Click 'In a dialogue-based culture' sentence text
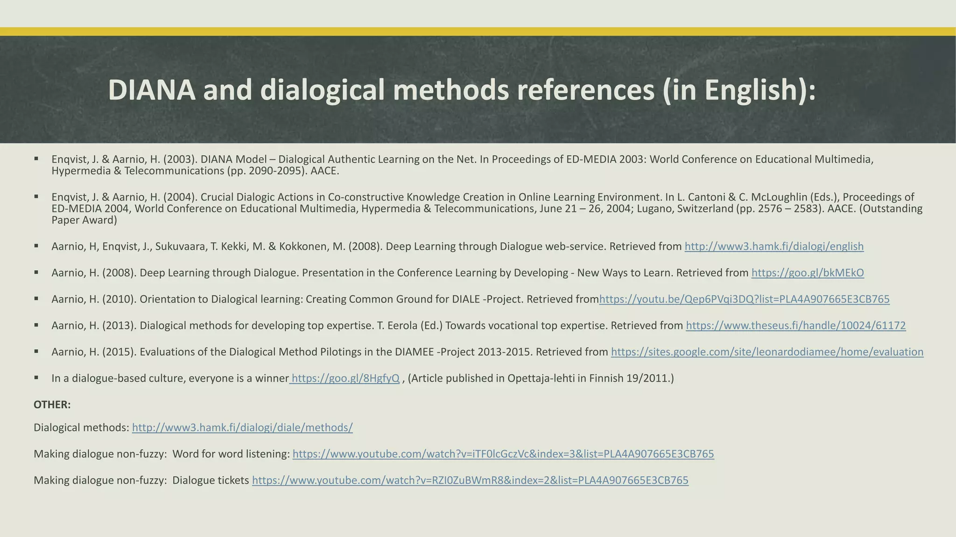 pyautogui.click(x=170, y=379)
